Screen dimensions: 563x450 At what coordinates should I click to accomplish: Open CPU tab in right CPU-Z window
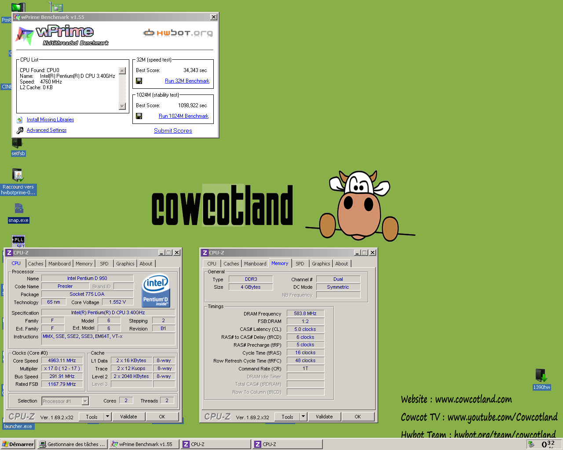[212, 264]
